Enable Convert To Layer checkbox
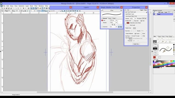 (x=131, y=36)
